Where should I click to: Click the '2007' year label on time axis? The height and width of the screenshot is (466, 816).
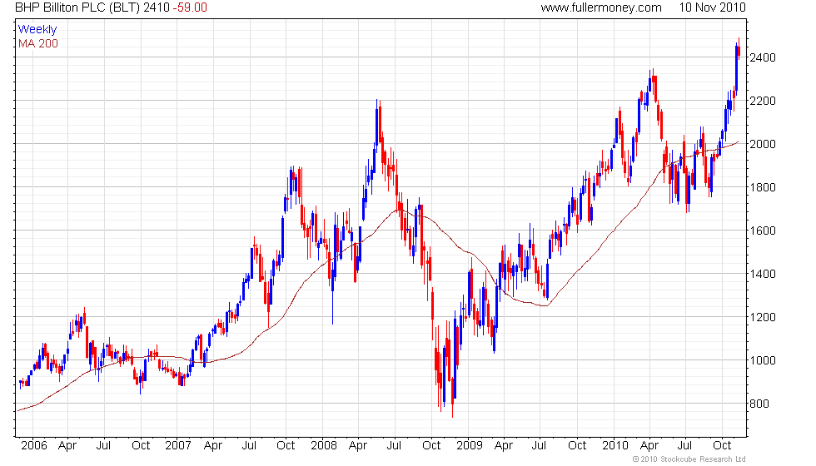[178, 446]
